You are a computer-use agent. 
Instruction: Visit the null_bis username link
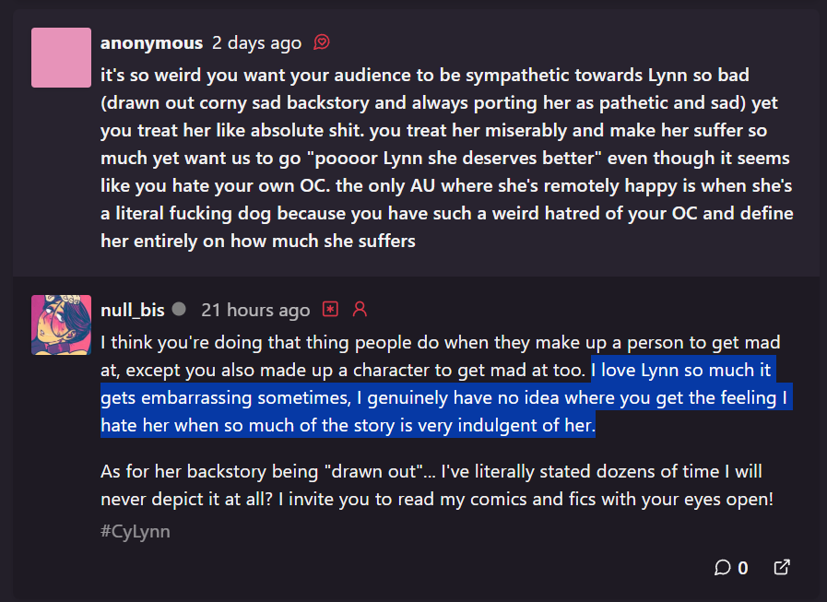click(x=133, y=311)
